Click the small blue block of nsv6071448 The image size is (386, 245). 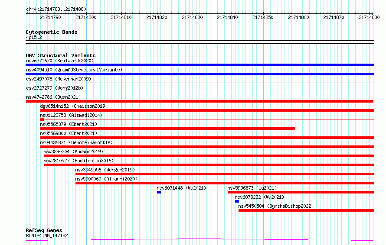(x=159, y=192)
